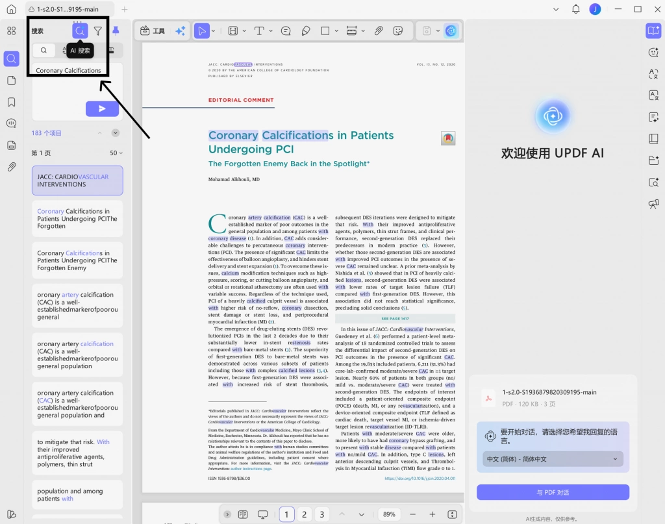
Task: Click the UPDF AI round icon in toolbar
Action: pyautogui.click(x=451, y=31)
